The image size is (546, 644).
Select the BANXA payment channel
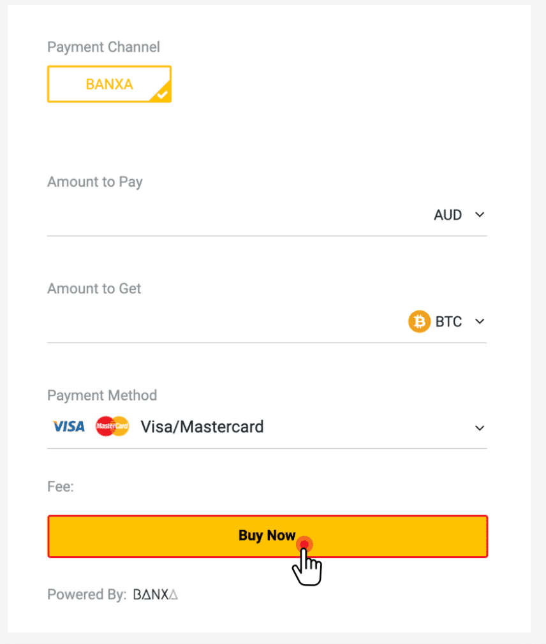pyautogui.click(x=109, y=84)
